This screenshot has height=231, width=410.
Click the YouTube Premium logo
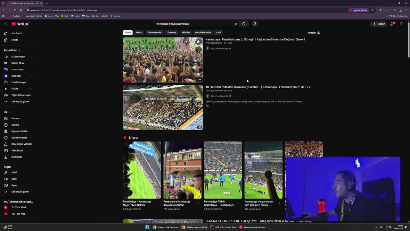coord(20,24)
